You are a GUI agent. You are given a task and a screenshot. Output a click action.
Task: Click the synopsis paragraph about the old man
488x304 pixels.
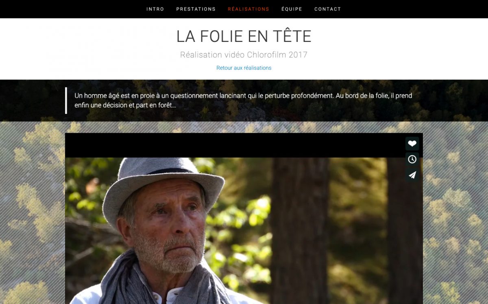point(243,101)
